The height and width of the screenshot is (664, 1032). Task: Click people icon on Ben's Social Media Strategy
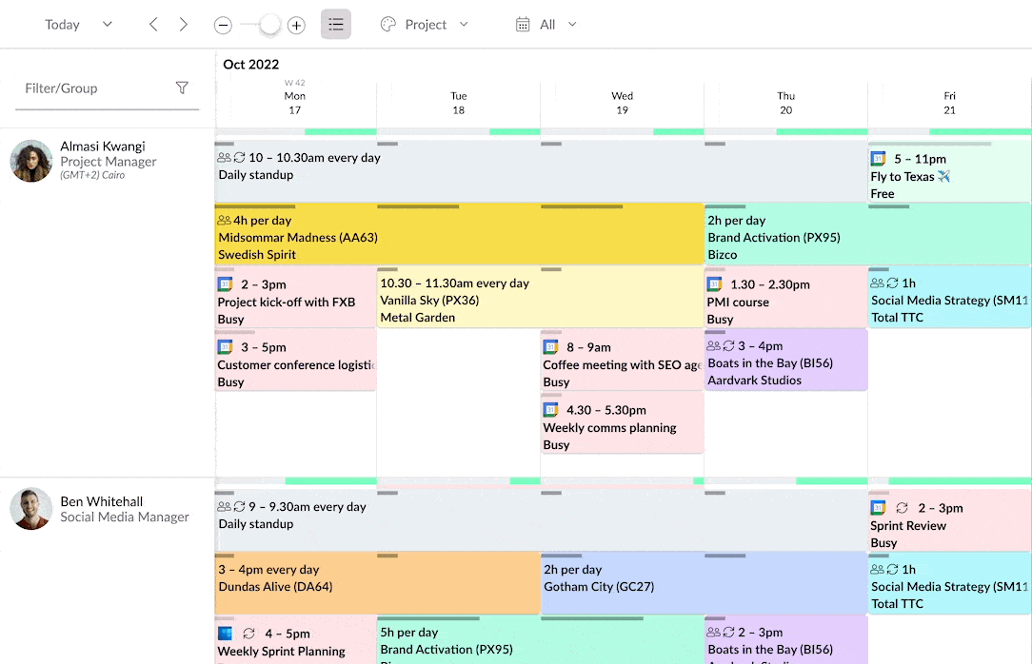pos(878,569)
